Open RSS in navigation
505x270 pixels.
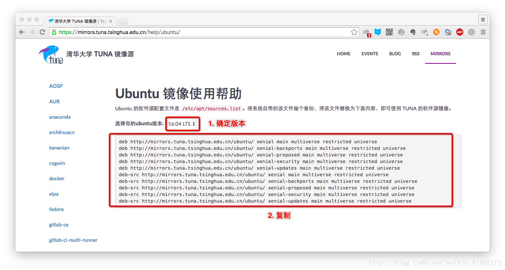(416, 54)
